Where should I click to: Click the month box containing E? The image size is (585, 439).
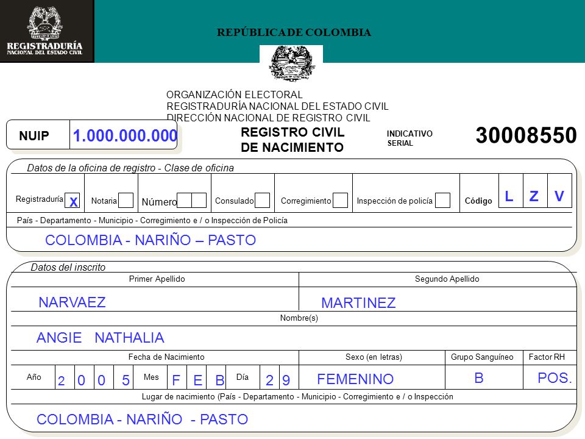click(x=196, y=377)
